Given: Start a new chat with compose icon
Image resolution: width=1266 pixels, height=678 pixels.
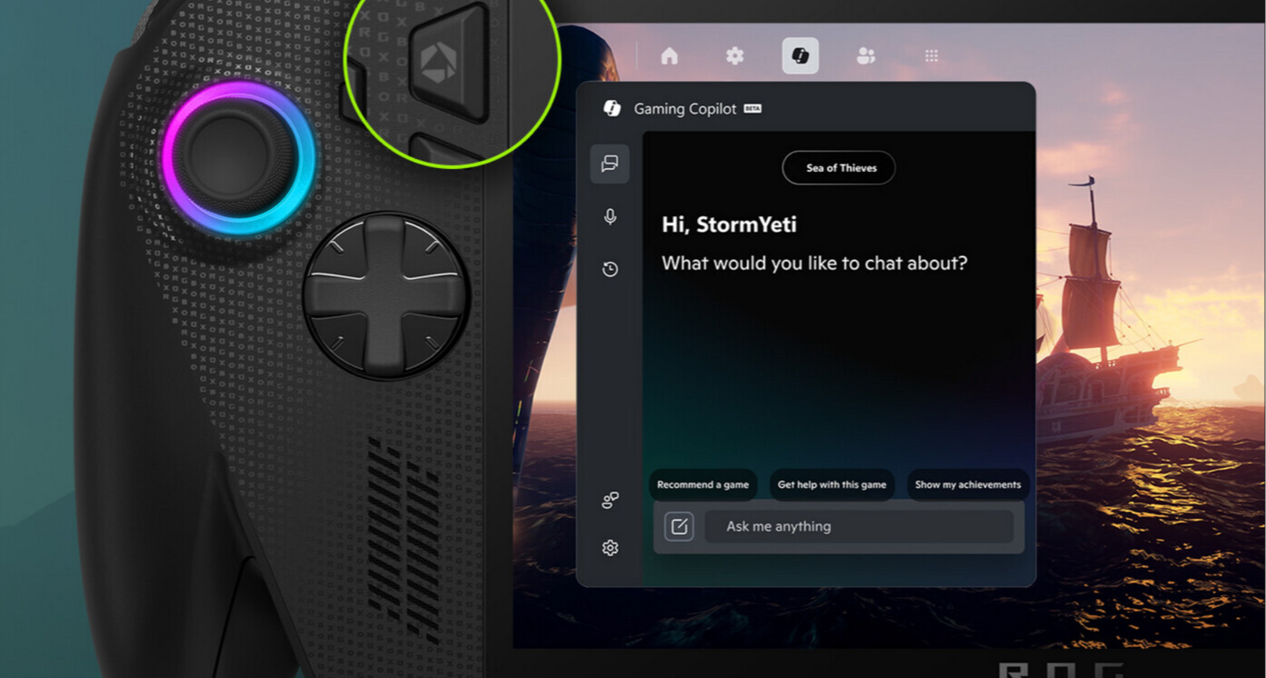Looking at the screenshot, I should click(679, 526).
